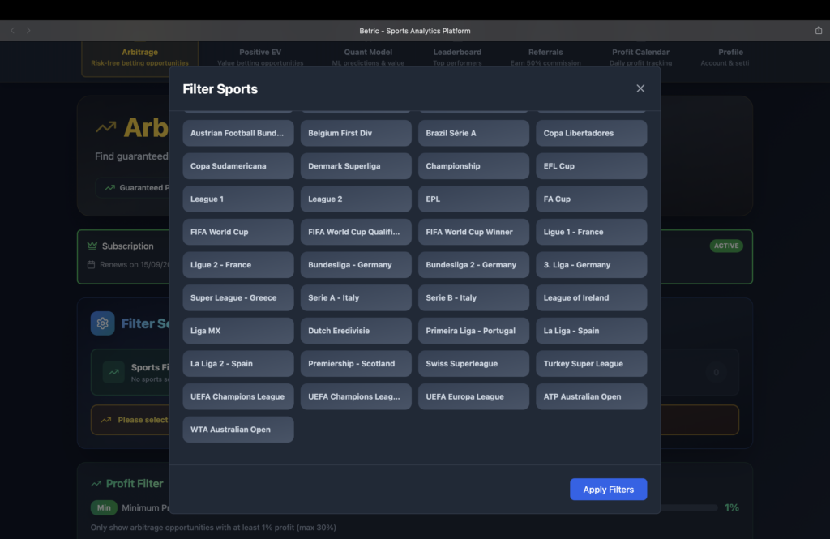Click the calendar icon beside Renews date
The height and width of the screenshot is (539, 830).
click(x=92, y=265)
